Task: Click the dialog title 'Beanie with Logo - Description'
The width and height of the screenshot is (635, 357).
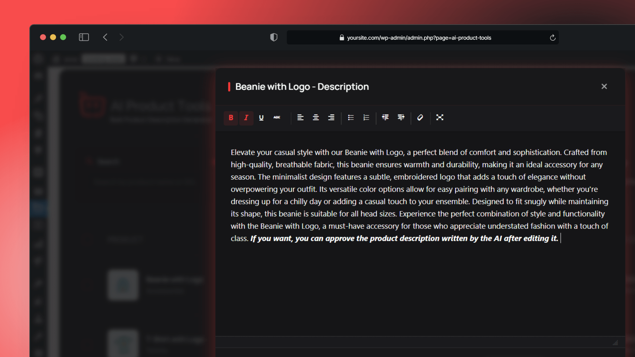Action: tap(302, 87)
